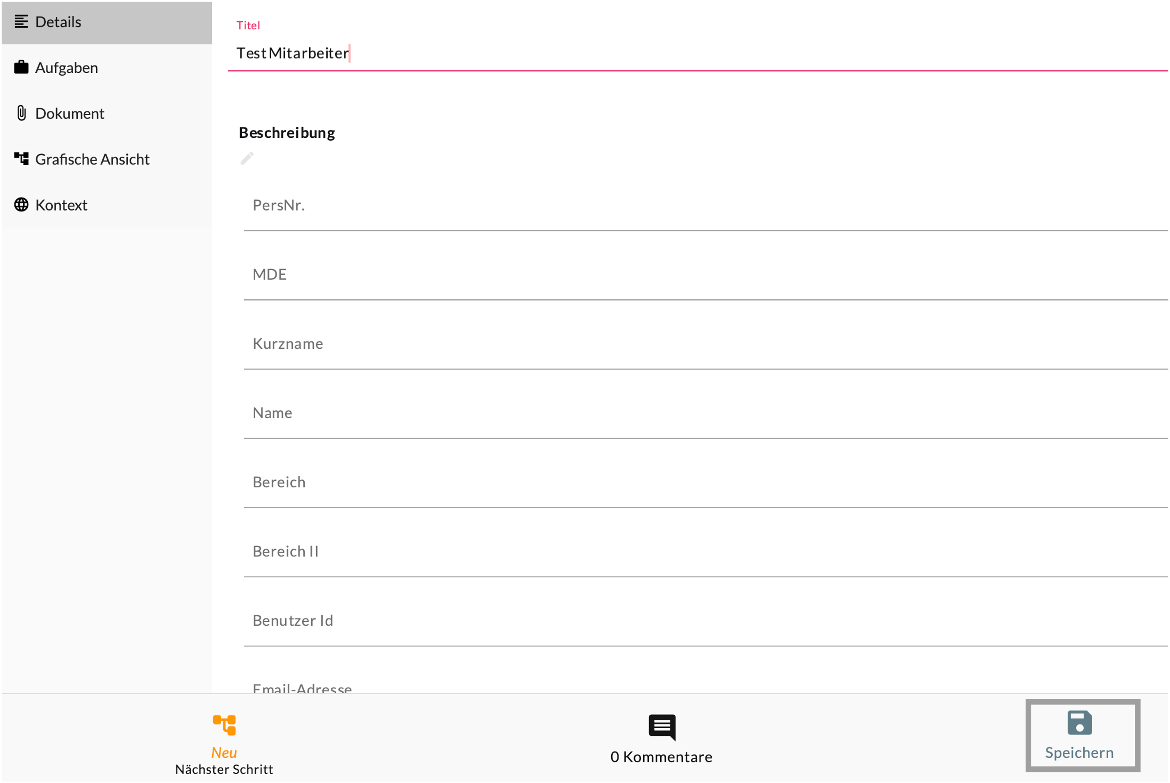Click the floppy disk save icon
The width and height of the screenshot is (1170, 783).
point(1080,722)
